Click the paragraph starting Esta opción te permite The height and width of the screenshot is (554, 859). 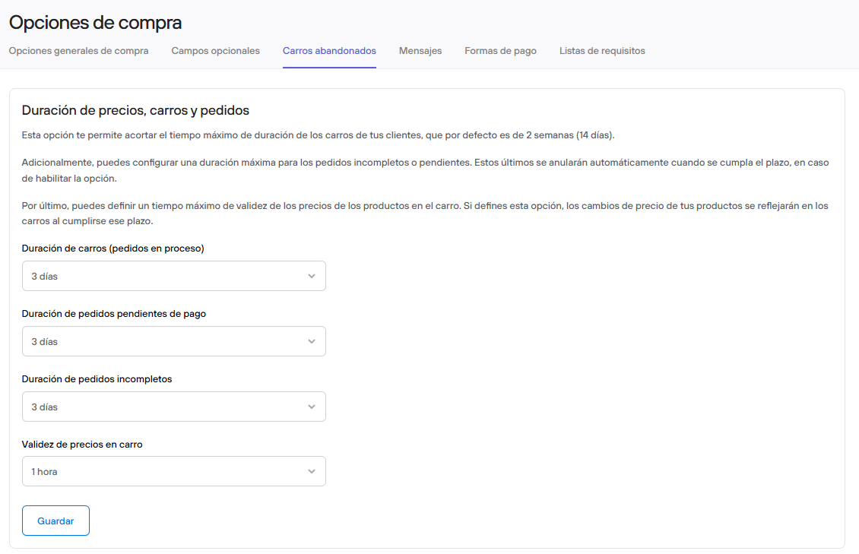point(319,135)
